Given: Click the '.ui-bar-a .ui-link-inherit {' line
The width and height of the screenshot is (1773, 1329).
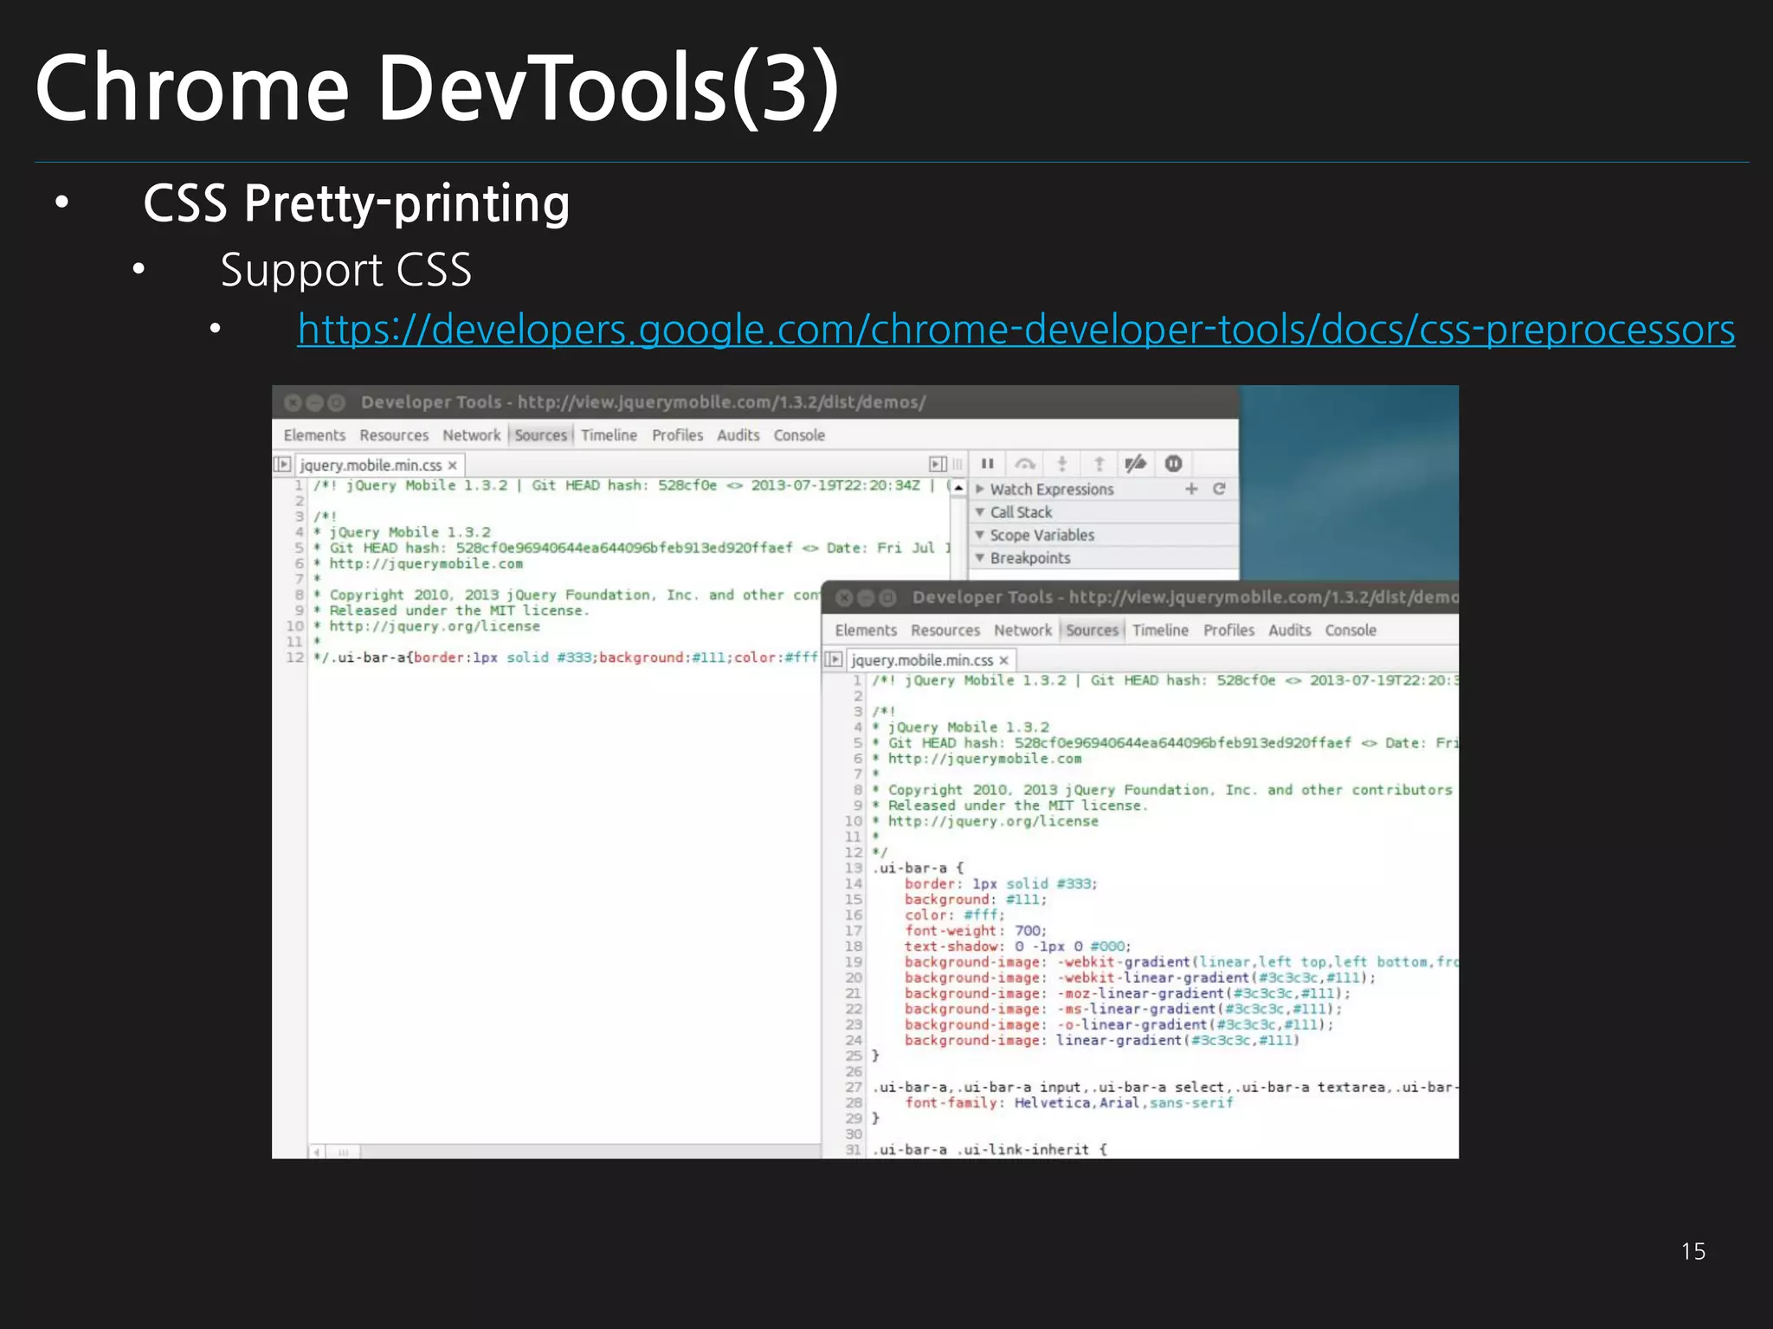Looking at the screenshot, I should pos(990,1150).
